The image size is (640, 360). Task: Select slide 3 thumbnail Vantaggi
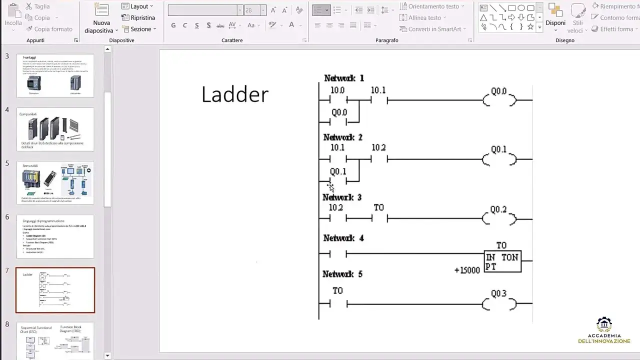55,75
